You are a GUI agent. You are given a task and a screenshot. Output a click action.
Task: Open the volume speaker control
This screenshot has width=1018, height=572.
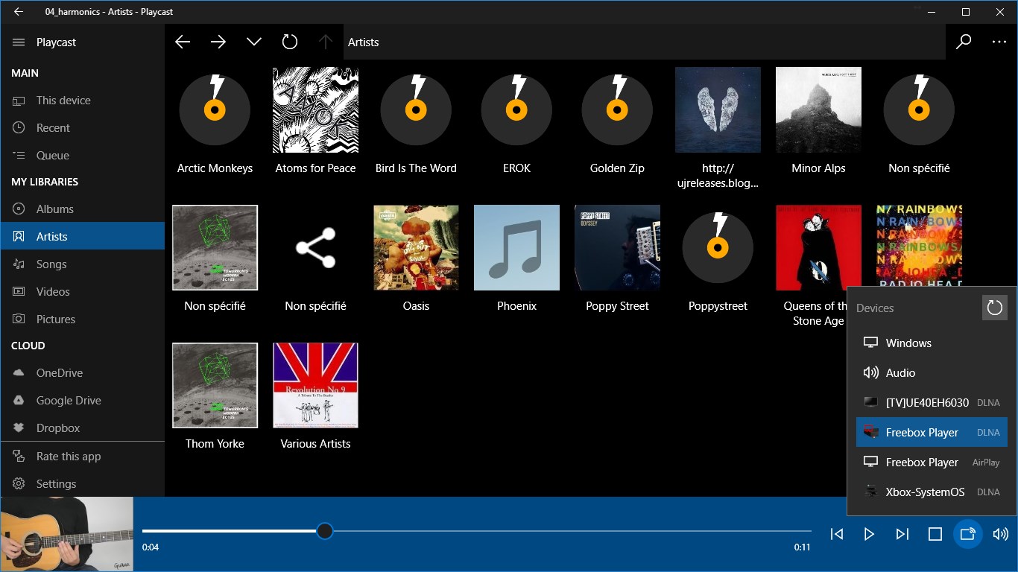[x=1000, y=534]
